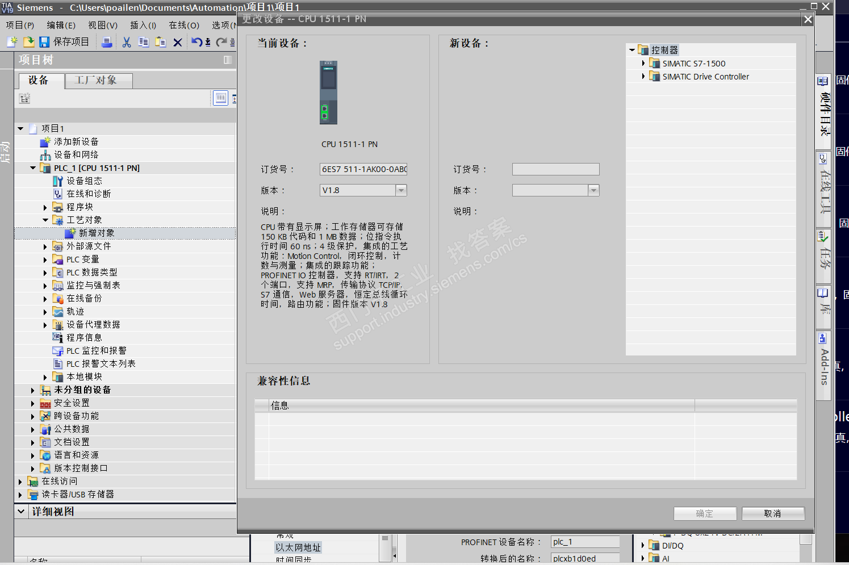Expand the SIMATIC S7-1500 node
849x565 pixels.
643,63
